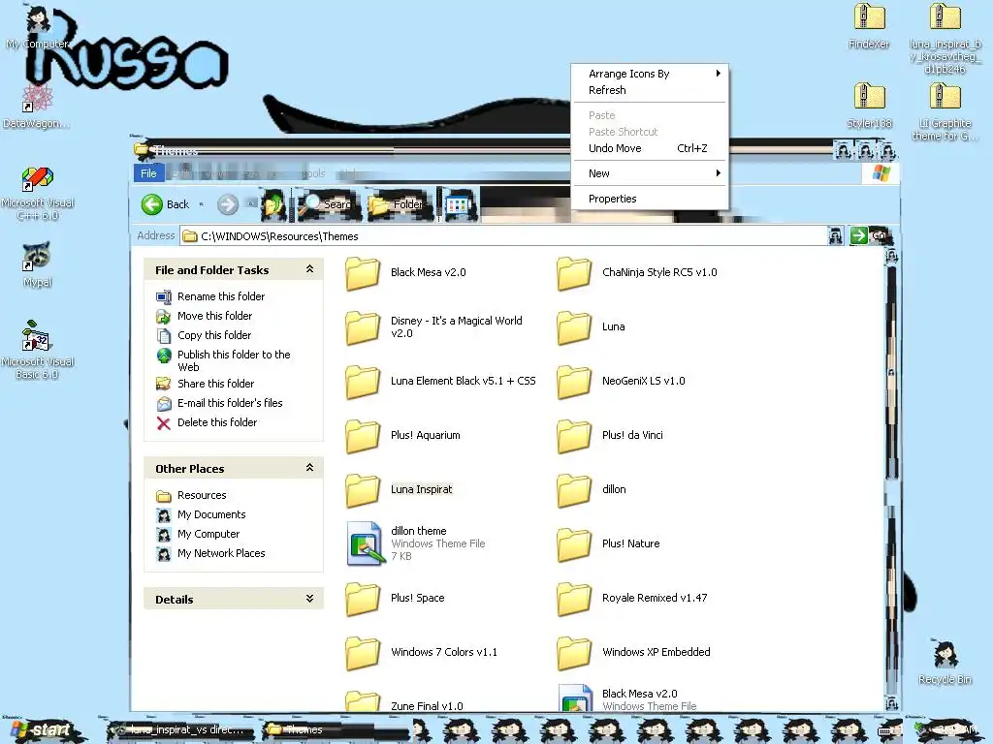Screen dimensions: 993x744
Task: Select the Luna folder icon
Action: pyautogui.click(x=574, y=327)
